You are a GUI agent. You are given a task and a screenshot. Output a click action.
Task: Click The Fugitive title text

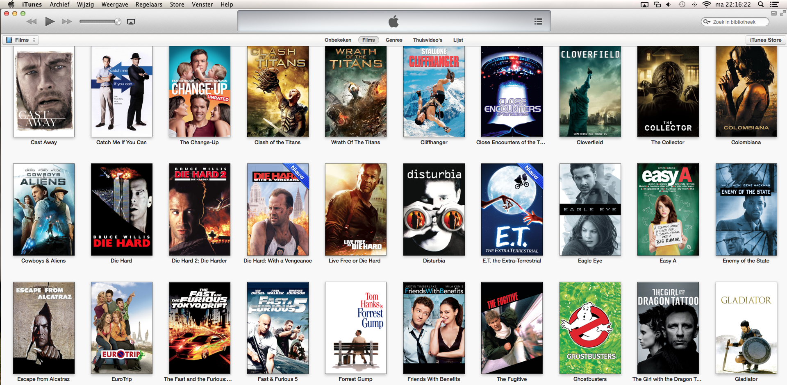(512, 379)
